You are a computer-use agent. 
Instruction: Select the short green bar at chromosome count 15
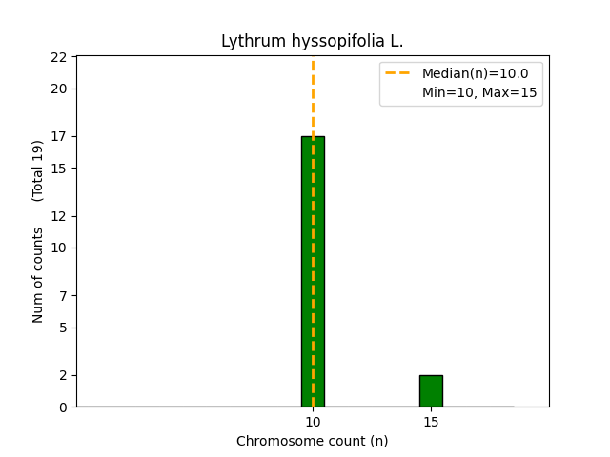click(x=431, y=390)
